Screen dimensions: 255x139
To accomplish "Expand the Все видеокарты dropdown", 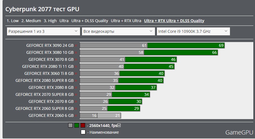I will [x=118, y=31].
